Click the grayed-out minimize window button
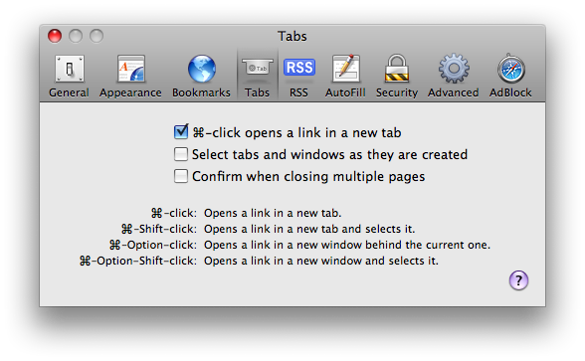585x361 pixels. tap(76, 36)
